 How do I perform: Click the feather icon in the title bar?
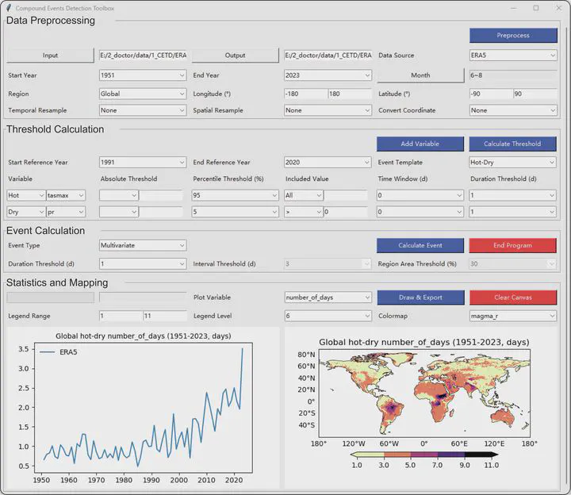click(x=9, y=8)
